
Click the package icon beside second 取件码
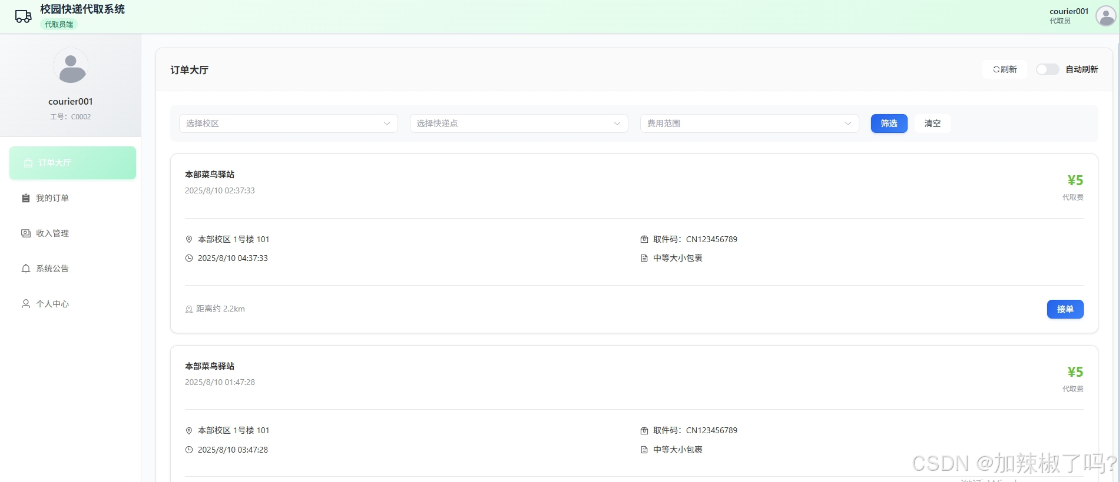[644, 431]
